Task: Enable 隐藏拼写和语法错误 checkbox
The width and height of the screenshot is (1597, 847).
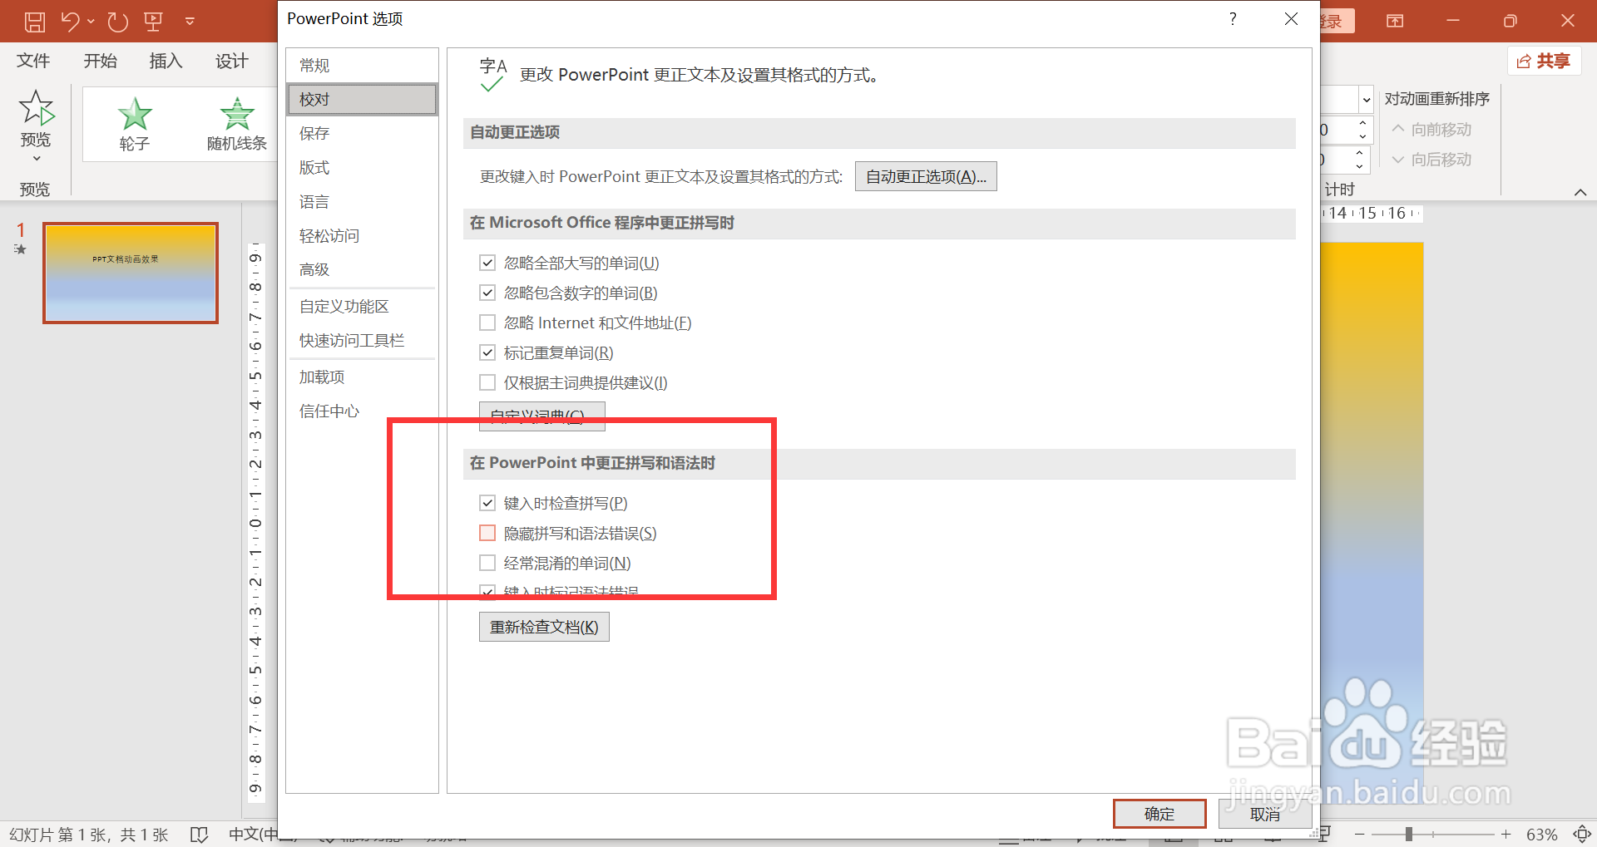Action: tap(487, 533)
